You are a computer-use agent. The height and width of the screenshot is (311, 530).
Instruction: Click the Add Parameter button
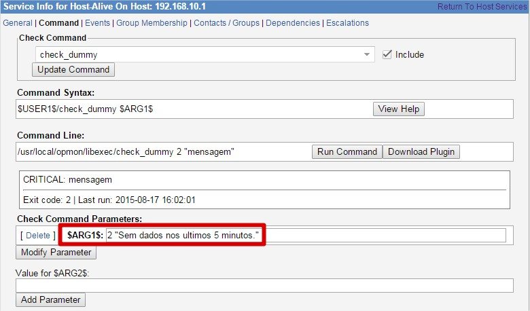coord(50,300)
